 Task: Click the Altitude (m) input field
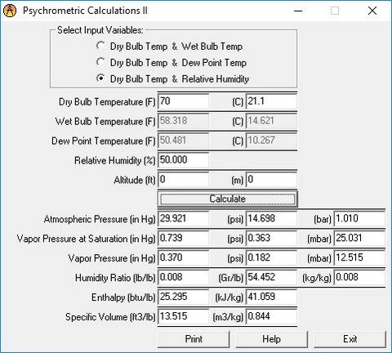[x=271, y=180]
